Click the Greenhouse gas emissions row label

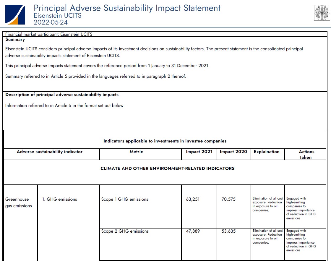pos(19,202)
